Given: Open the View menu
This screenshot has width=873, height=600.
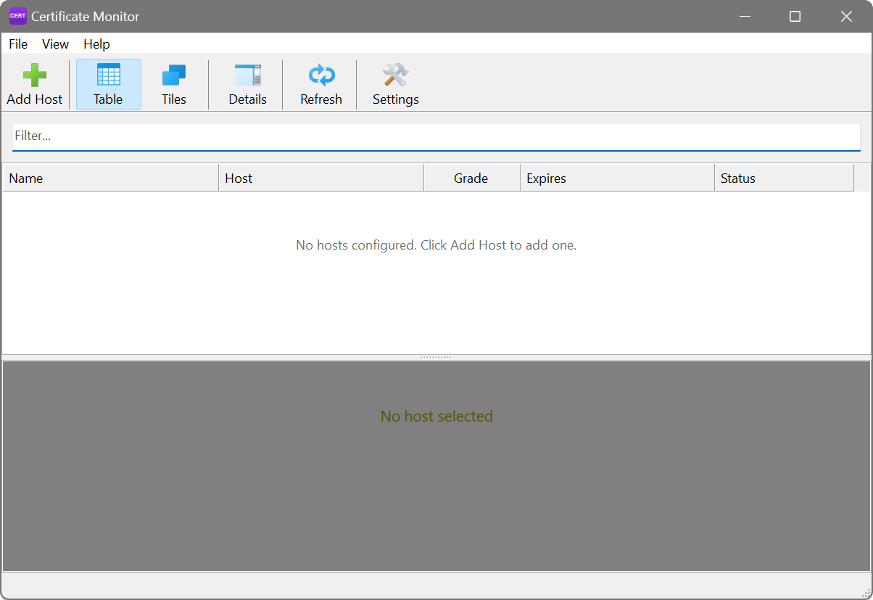Looking at the screenshot, I should (55, 44).
